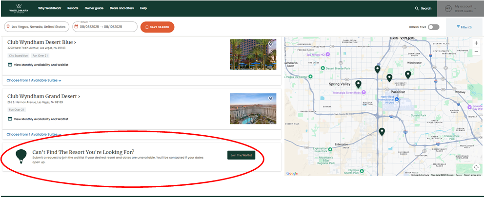Open the Owner guide menu
484x197 pixels.
coord(94,8)
